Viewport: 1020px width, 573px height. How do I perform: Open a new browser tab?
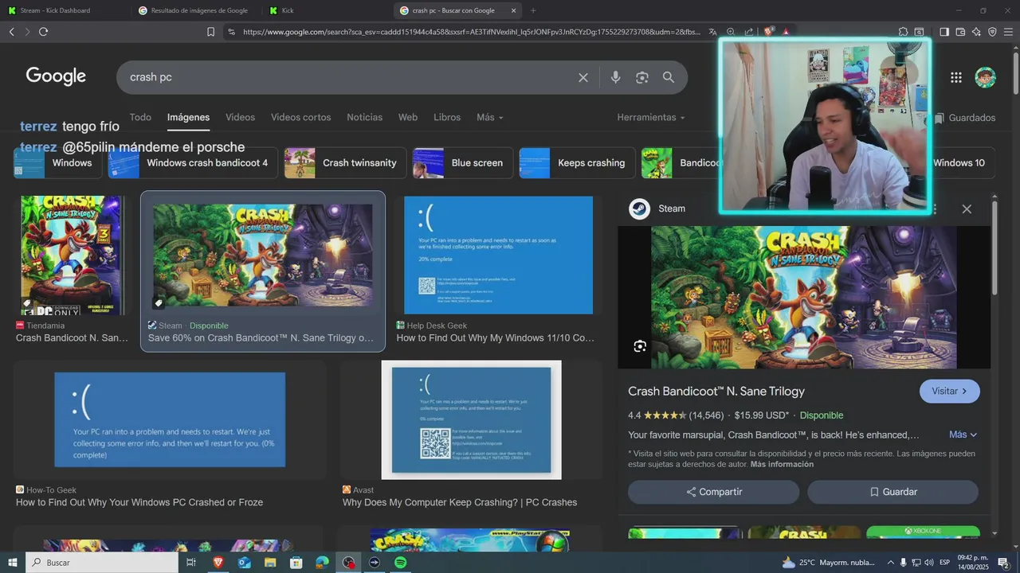[x=533, y=10]
